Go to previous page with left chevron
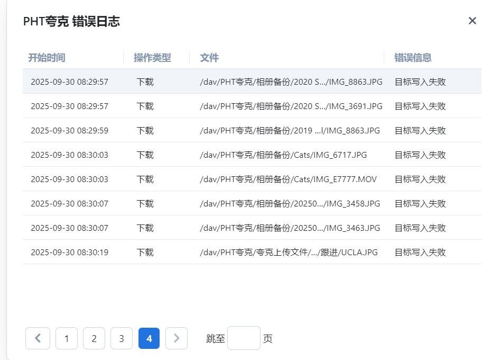Viewport: 491px width, 360px height. [38, 338]
